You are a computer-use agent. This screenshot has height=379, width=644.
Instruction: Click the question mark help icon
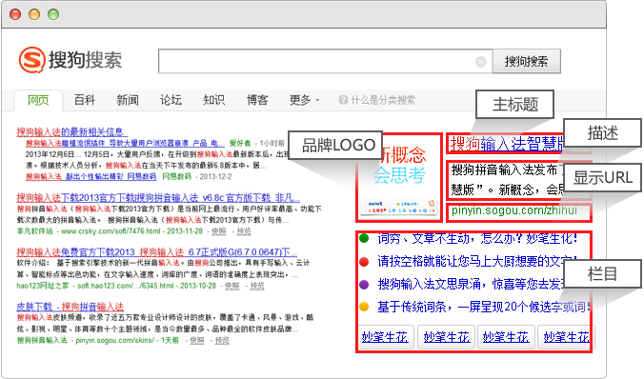343,100
